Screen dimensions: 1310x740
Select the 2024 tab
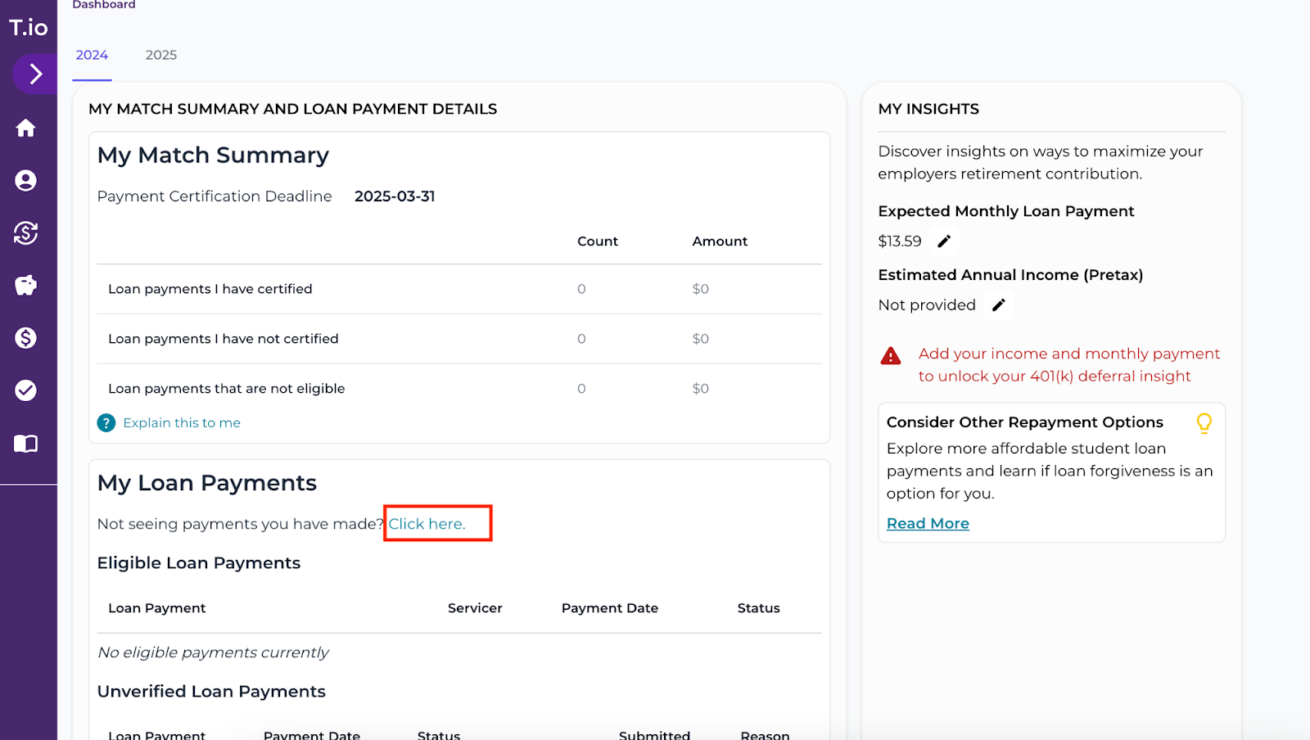click(x=91, y=55)
